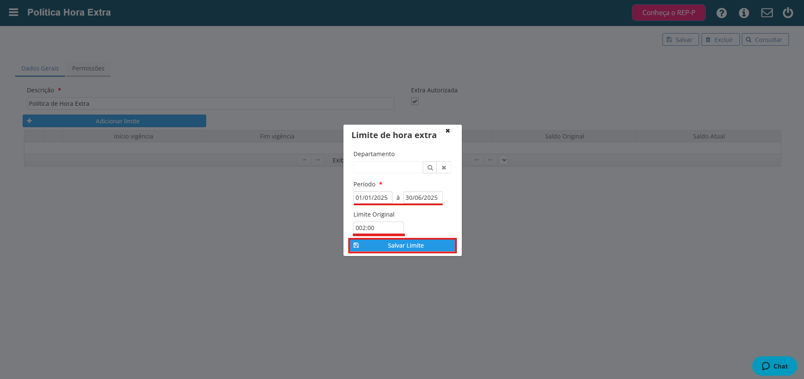The image size is (804, 379).
Task: Open the hamburger navigation menu
Action: 13,12
